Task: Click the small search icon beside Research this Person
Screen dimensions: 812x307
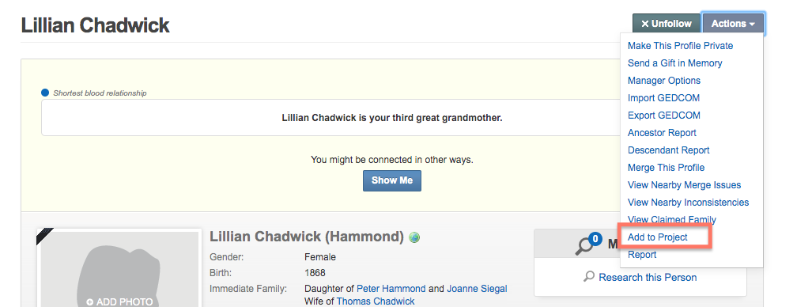Action: pyautogui.click(x=589, y=277)
